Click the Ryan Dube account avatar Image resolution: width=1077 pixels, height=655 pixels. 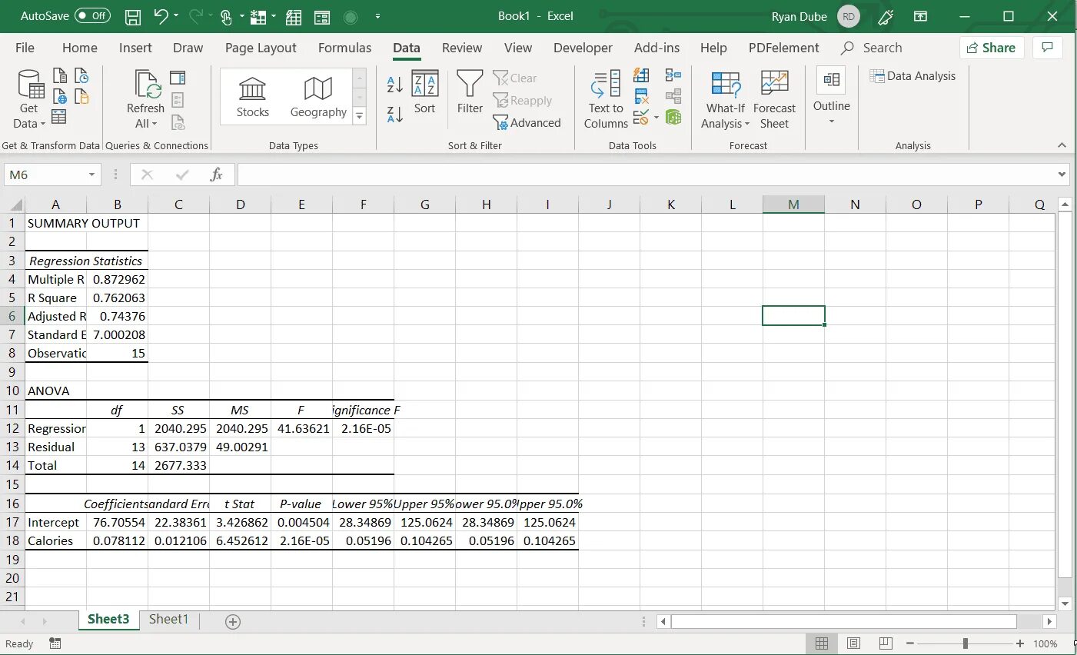click(849, 16)
